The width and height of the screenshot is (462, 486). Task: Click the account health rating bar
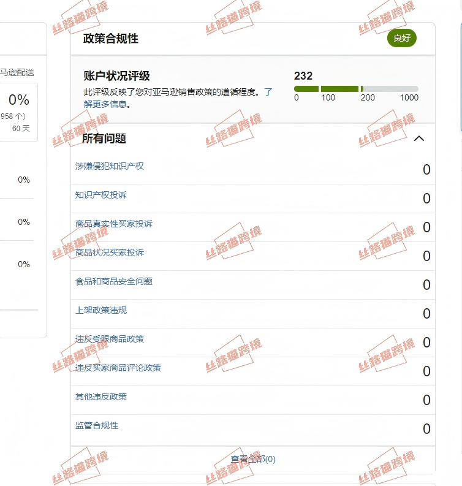[356, 89]
